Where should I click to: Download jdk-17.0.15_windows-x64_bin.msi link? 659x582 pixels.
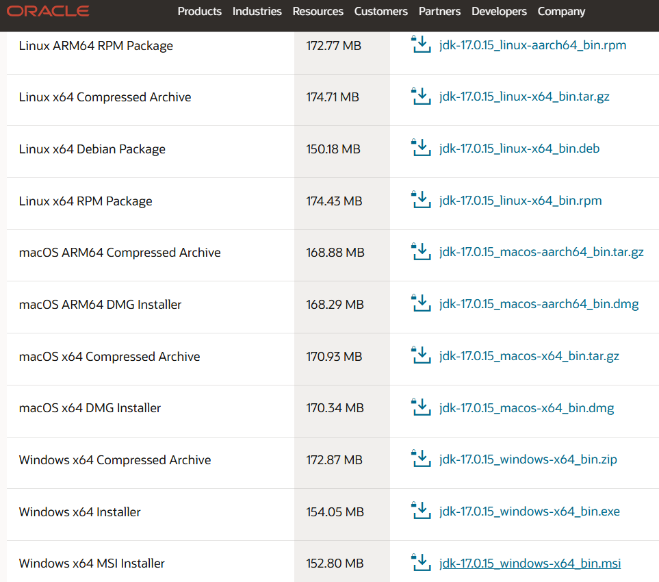tap(530, 564)
